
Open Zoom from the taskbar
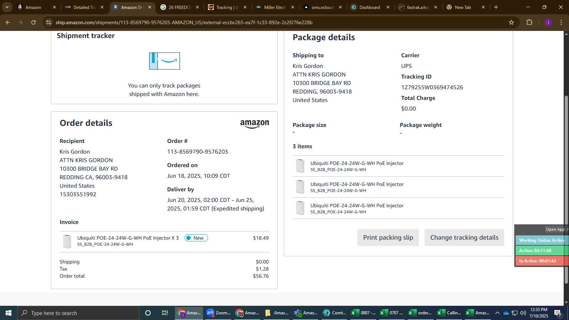click(218, 313)
